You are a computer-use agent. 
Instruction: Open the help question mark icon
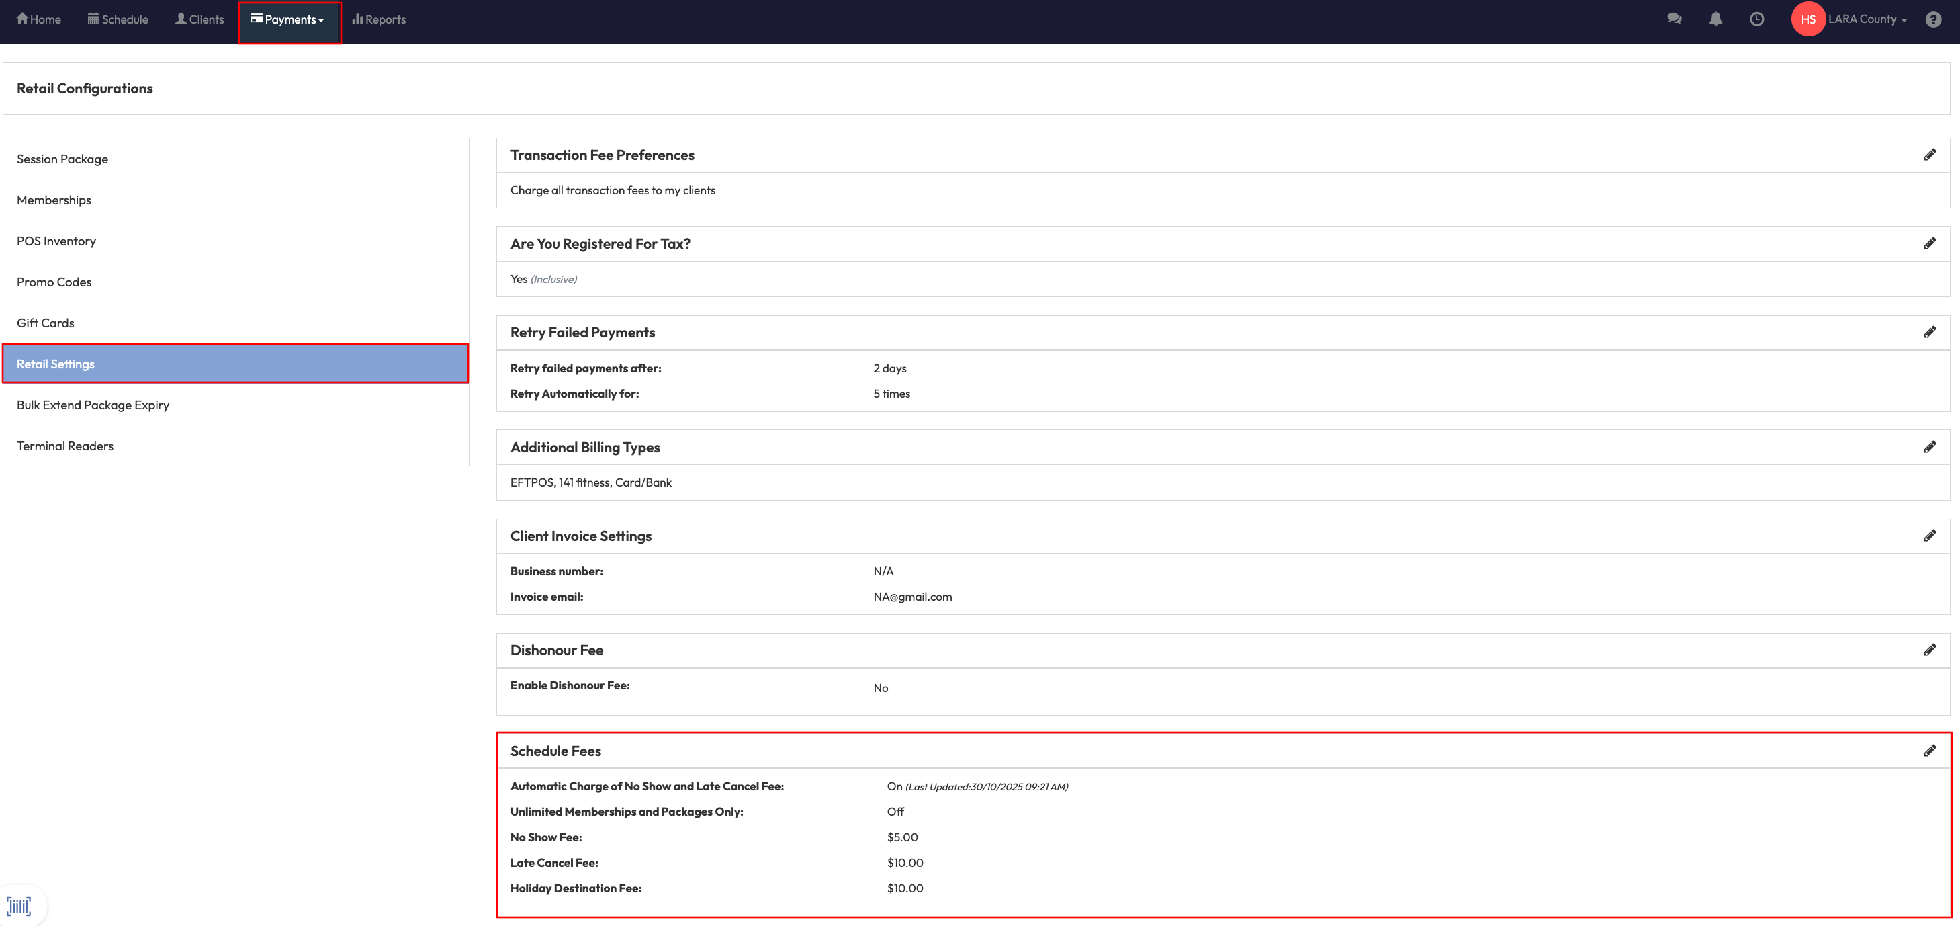pos(1933,19)
